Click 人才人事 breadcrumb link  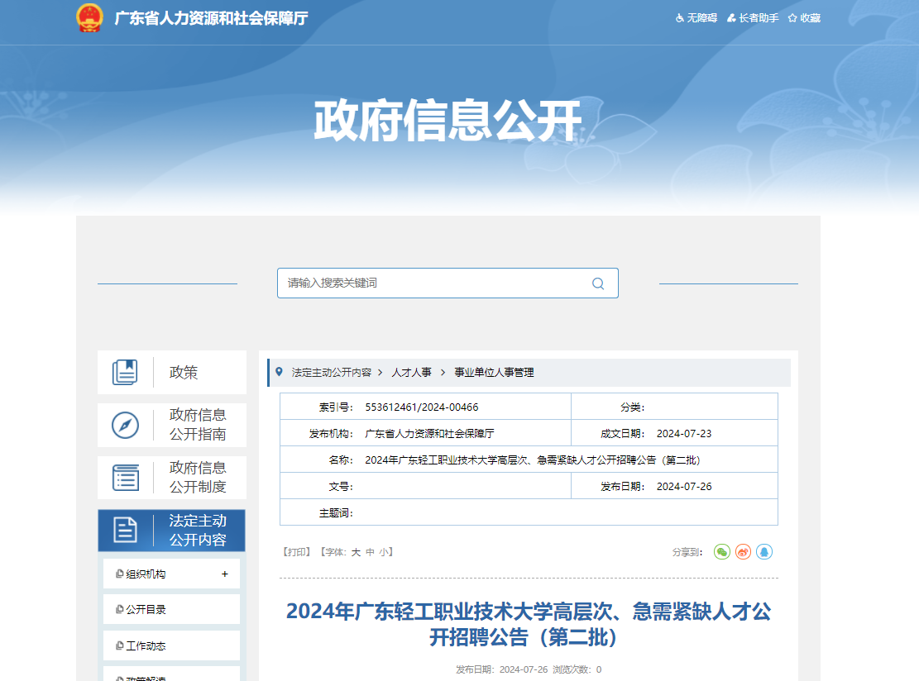coord(411,373)
